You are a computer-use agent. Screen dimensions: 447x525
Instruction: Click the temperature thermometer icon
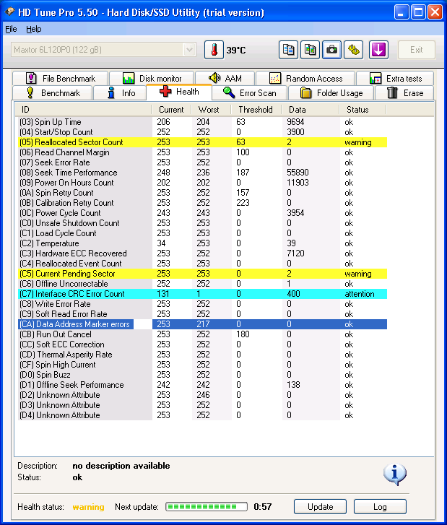tap(214, 50)
